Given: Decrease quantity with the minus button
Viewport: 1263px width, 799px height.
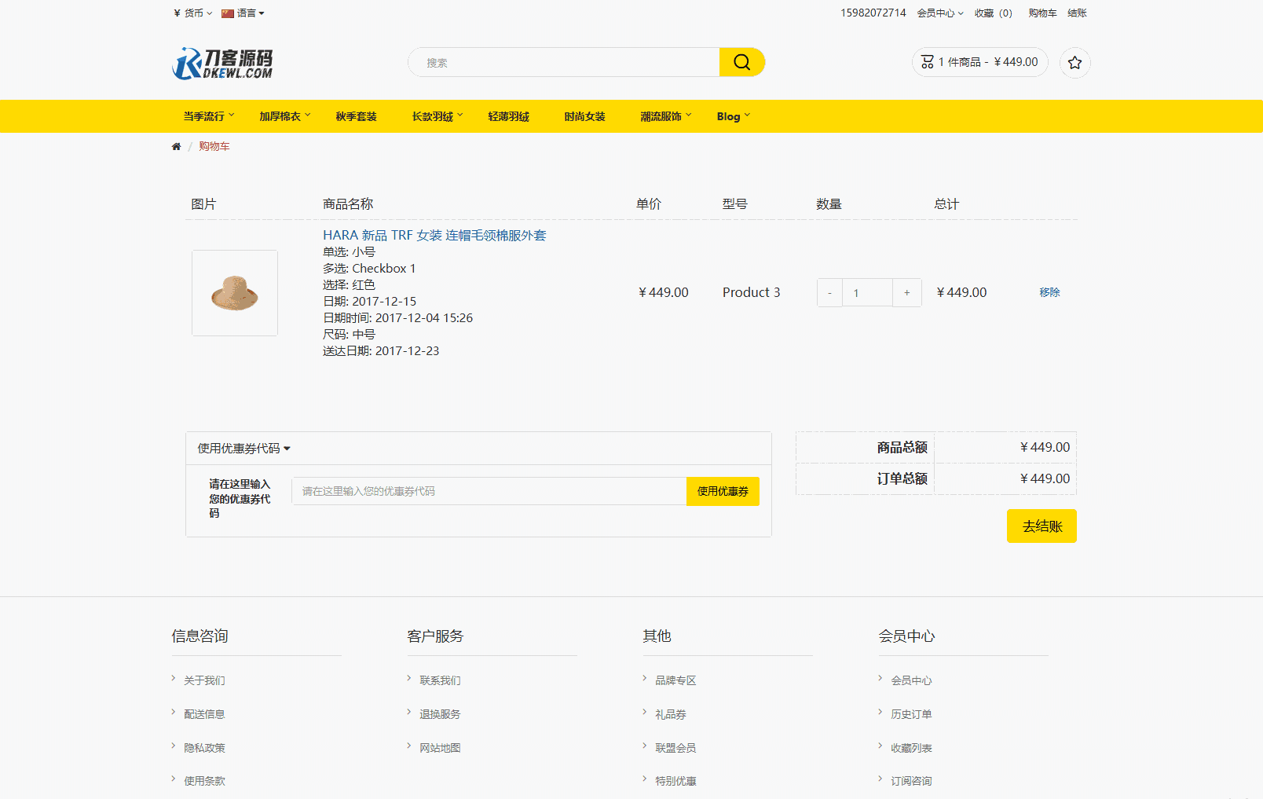Looking at the screenshot, I should point(829,293).
